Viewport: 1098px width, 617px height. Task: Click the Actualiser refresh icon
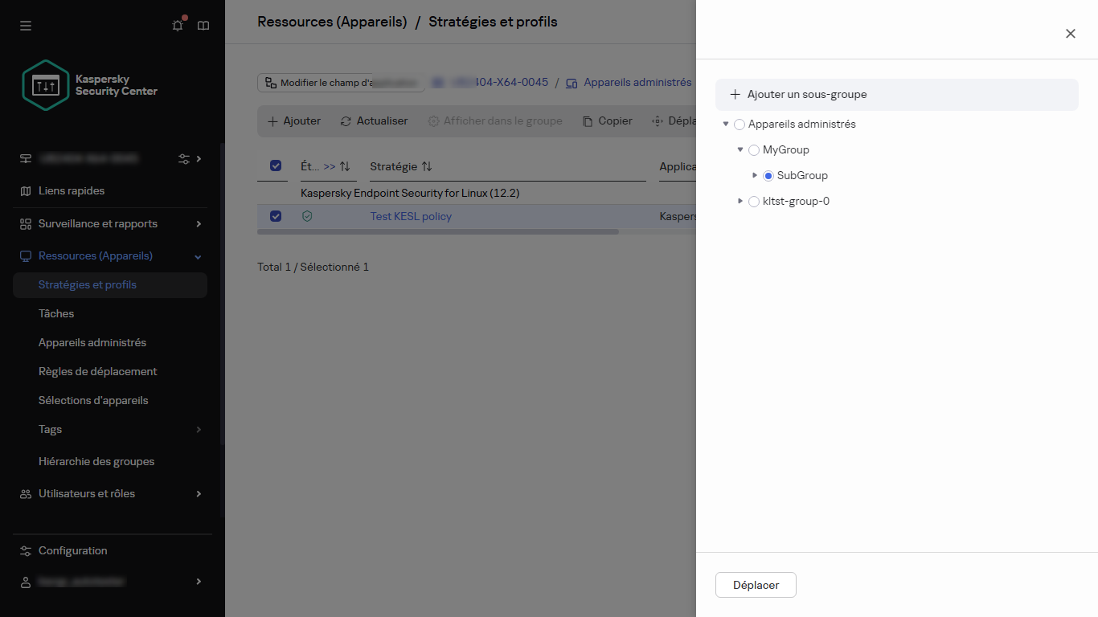pos(346,121)
